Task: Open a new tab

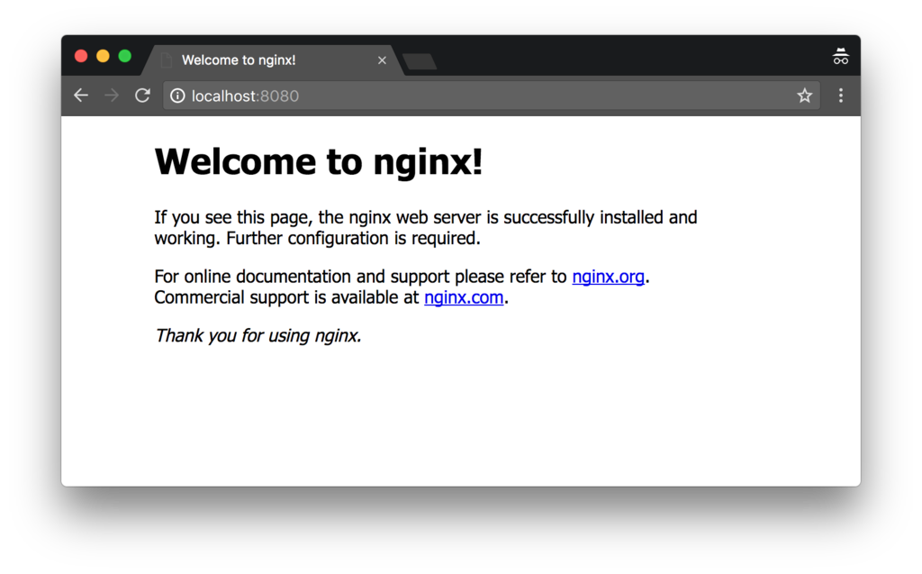Action: pos(420,61)
